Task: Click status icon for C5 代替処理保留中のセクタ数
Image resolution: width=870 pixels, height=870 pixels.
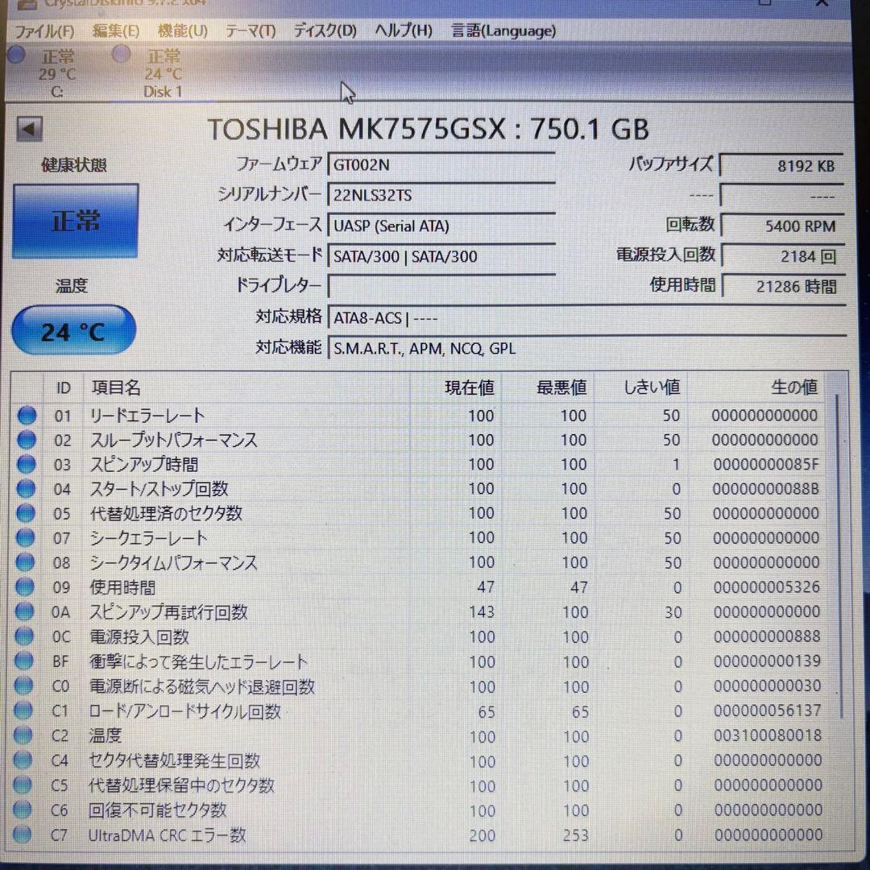Action: (23, 785)
